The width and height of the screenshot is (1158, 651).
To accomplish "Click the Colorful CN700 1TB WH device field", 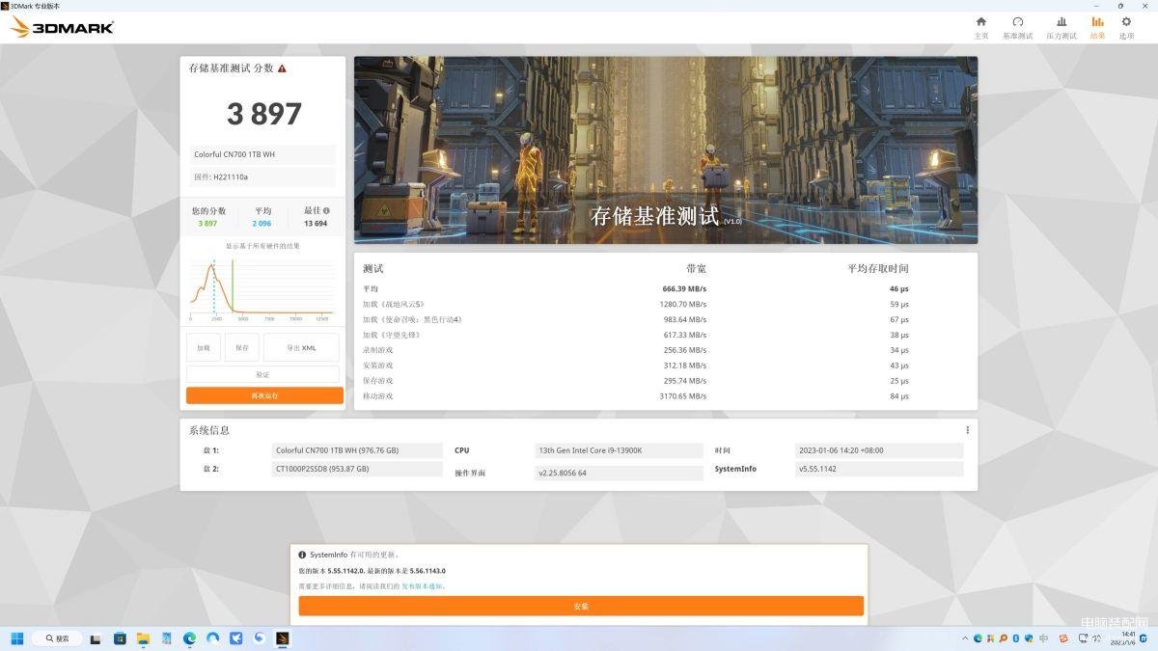I will point(262,154).
